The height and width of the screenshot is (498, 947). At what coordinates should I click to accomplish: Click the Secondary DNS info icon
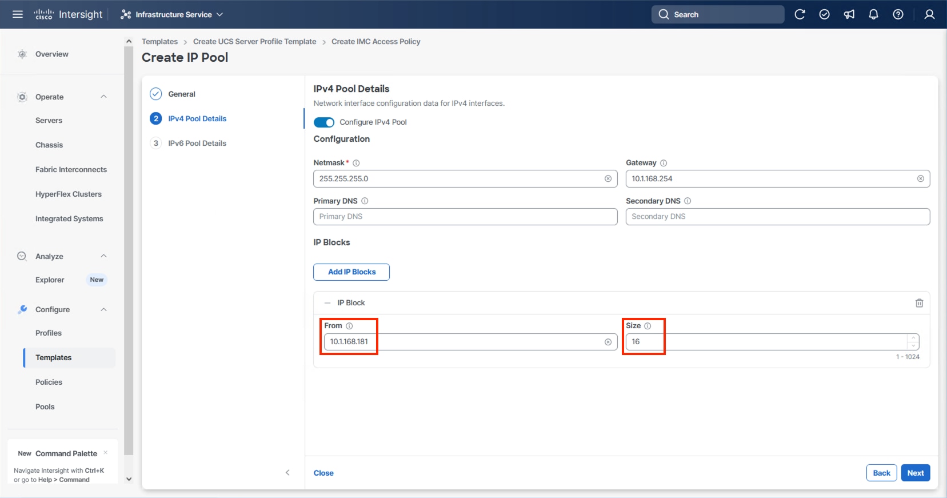[688, 201]
